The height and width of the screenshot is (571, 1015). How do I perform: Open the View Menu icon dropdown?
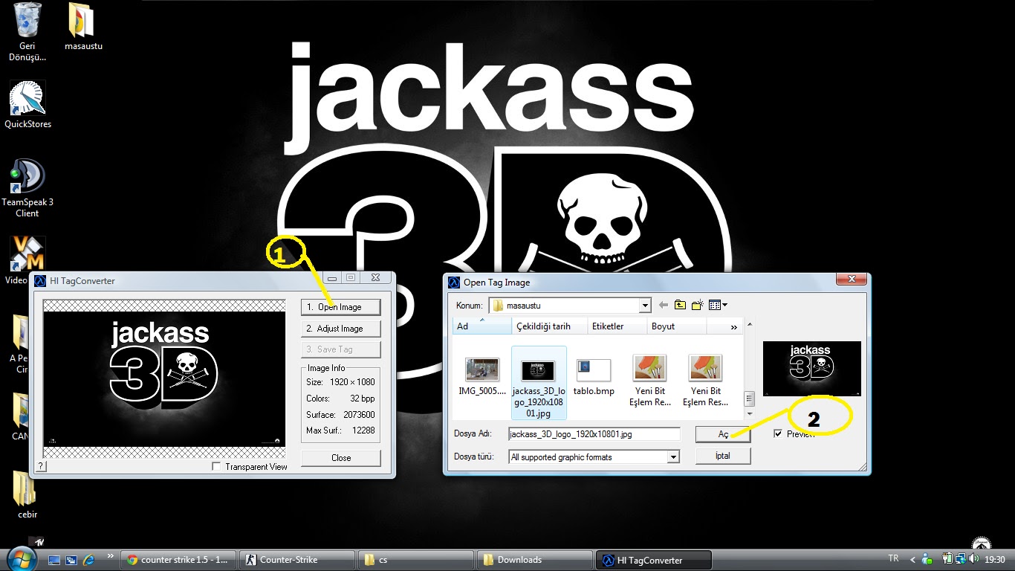(x=718, y=305)
